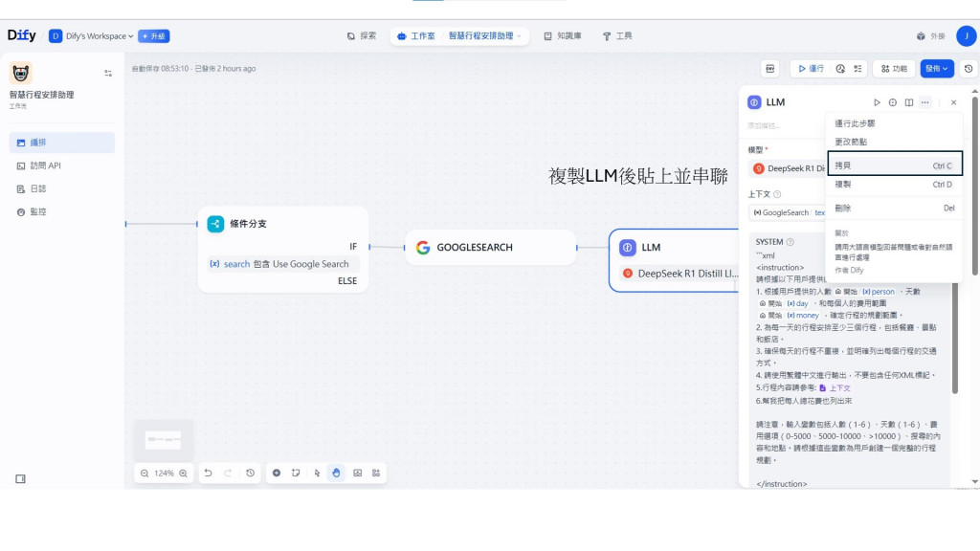This screenshot has width=980, height=551.
Task: Close the LLM panel
Action: click(x=954, y=102)
